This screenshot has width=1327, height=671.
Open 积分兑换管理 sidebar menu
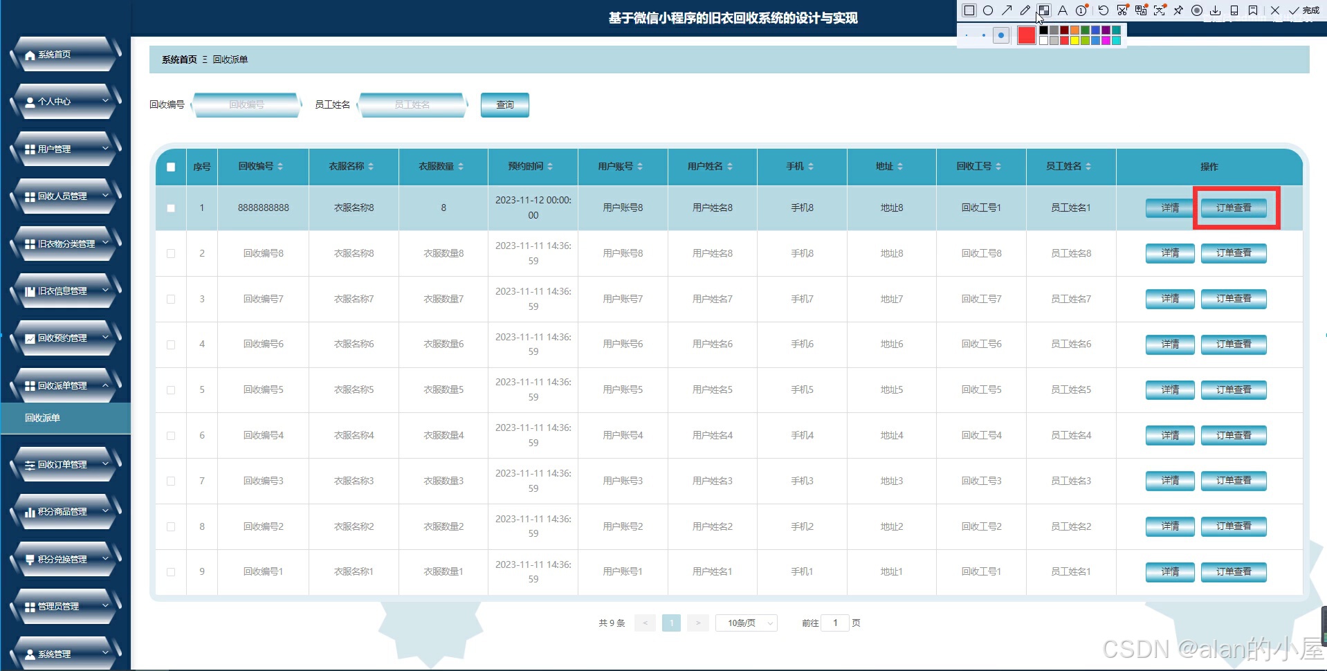[66, 559]
